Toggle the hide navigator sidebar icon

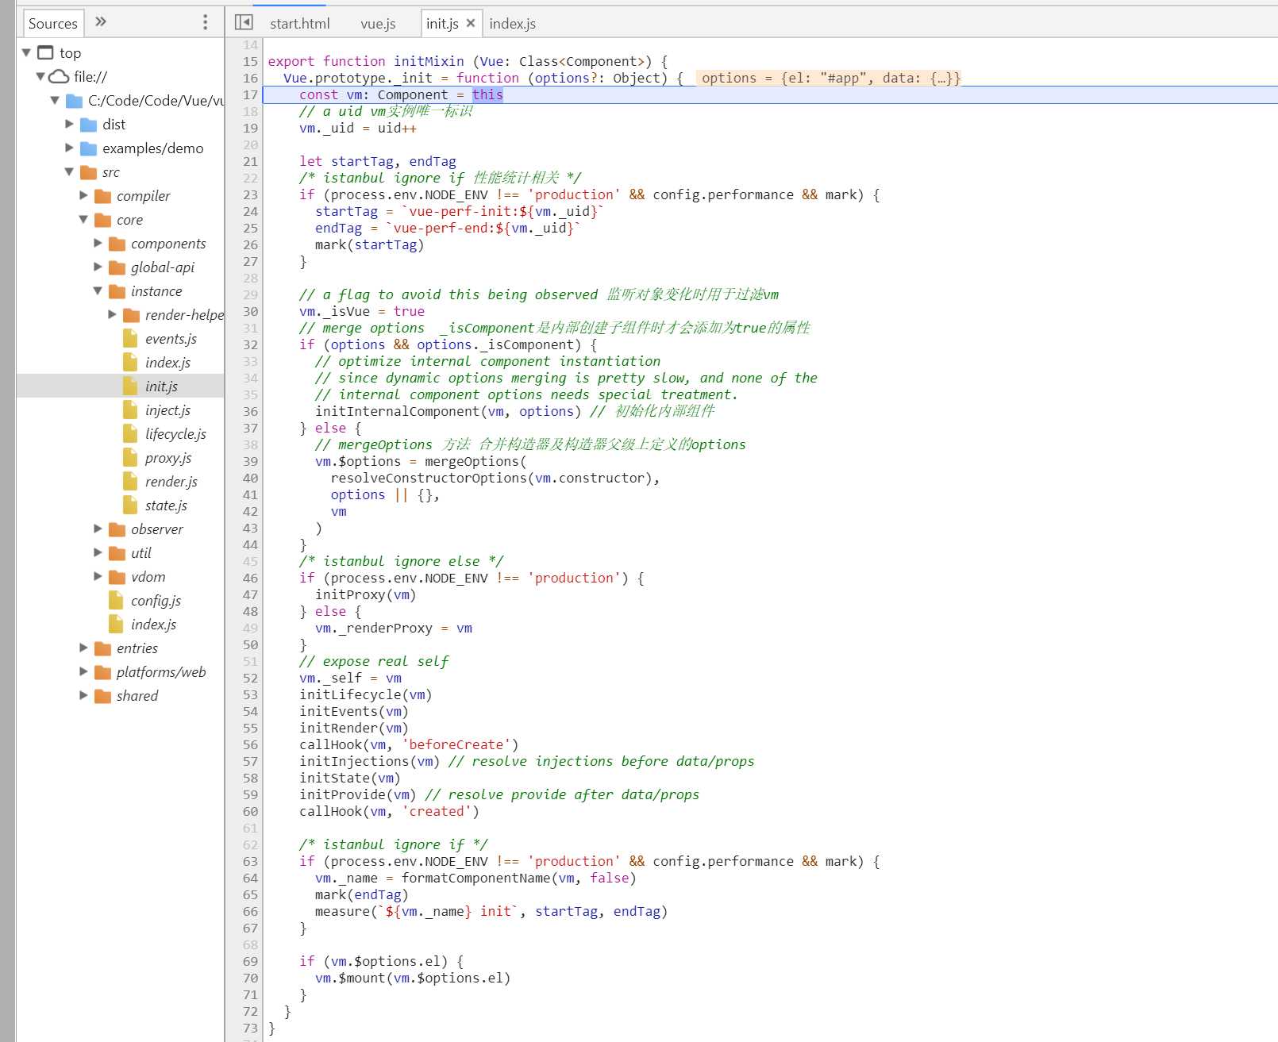(x=244, y=22)
